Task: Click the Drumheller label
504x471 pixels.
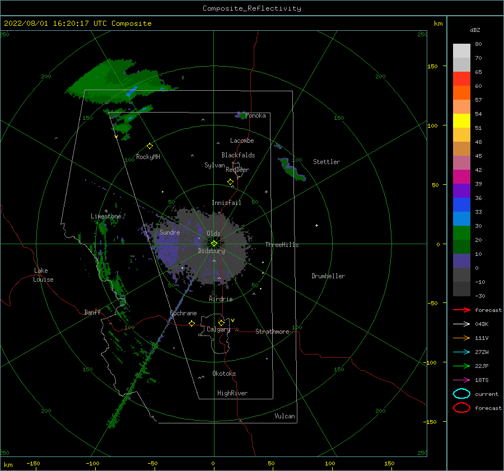Action: (x=328, y=276)
